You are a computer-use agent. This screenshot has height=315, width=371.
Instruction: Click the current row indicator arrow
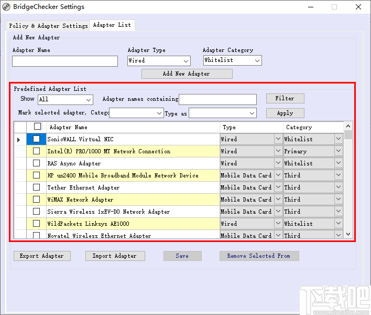19,140
